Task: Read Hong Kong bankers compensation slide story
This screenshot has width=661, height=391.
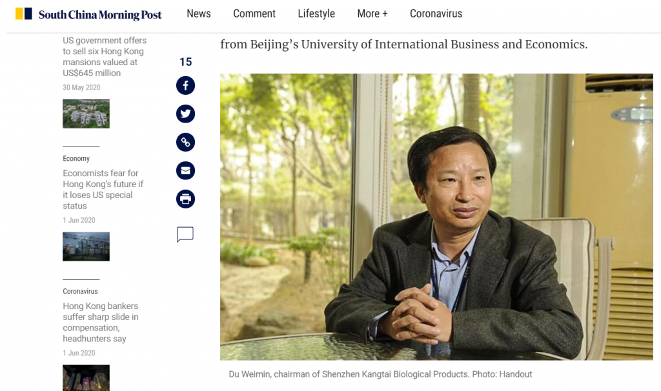Action: 101,322
